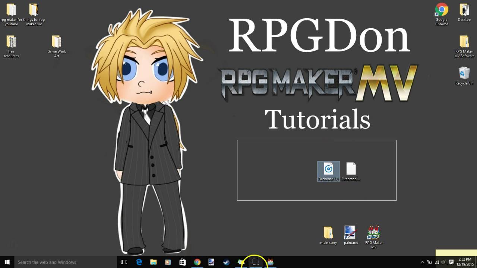
Task: Open the Action Center notifications
Action: pos(451,262)
